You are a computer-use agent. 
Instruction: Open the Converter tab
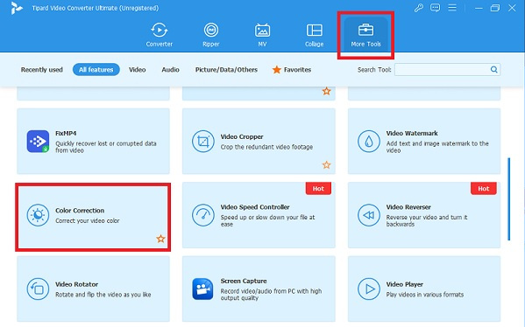click(159, 35)
